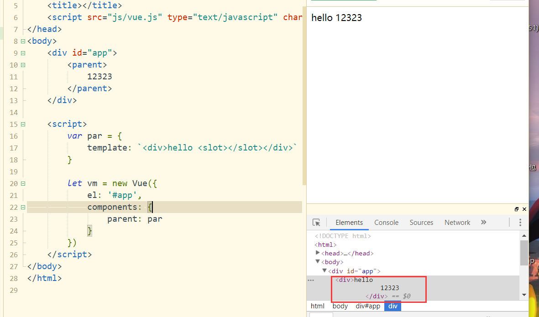Click the '</script>' tag on line 26
The image size is (539, 317).
tap(70, 255)
